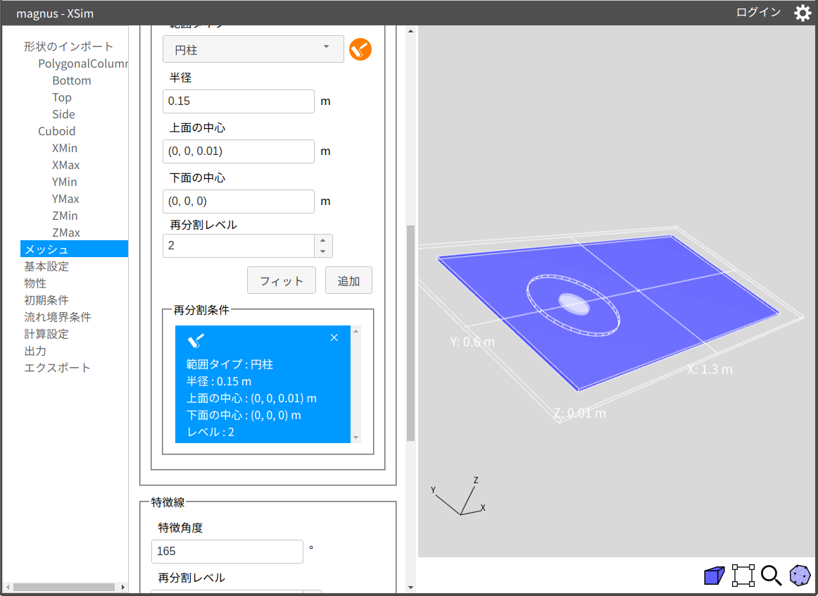Click the 追加 button

(x=348, y=280)
